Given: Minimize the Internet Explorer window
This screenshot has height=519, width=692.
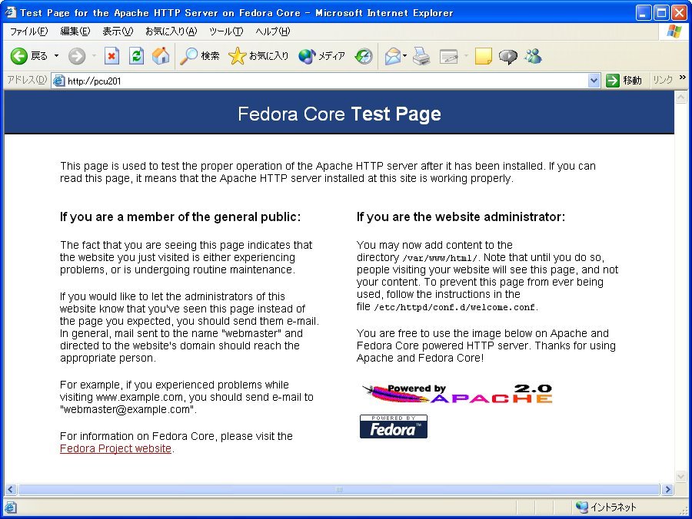Looking at the screenshot, I should 644,13.
